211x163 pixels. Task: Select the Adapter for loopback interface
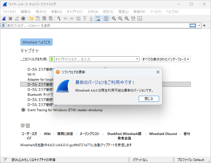pos(40,80)
